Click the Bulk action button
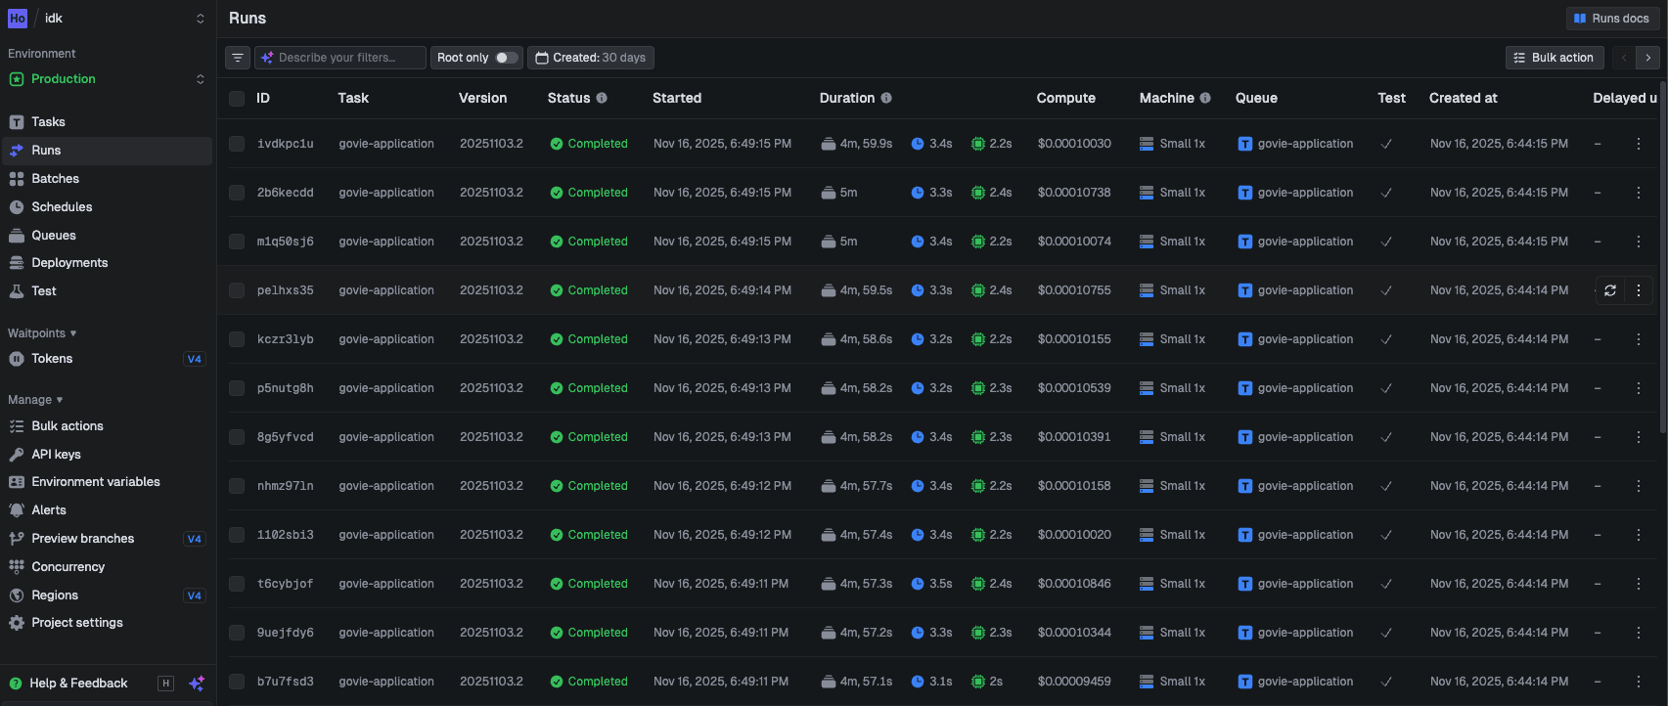Screen dimensions: 1668x706 point(1555,58)
